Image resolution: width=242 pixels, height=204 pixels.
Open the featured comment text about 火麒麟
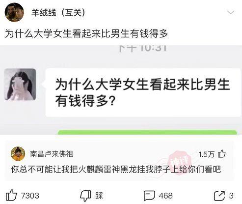coord(116,169)
